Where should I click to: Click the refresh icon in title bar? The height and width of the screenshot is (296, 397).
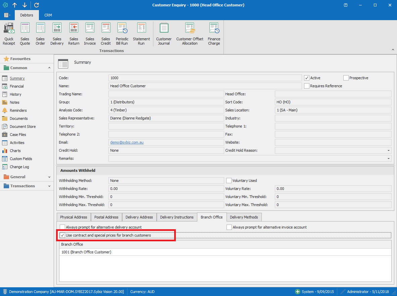coord(37,5)
